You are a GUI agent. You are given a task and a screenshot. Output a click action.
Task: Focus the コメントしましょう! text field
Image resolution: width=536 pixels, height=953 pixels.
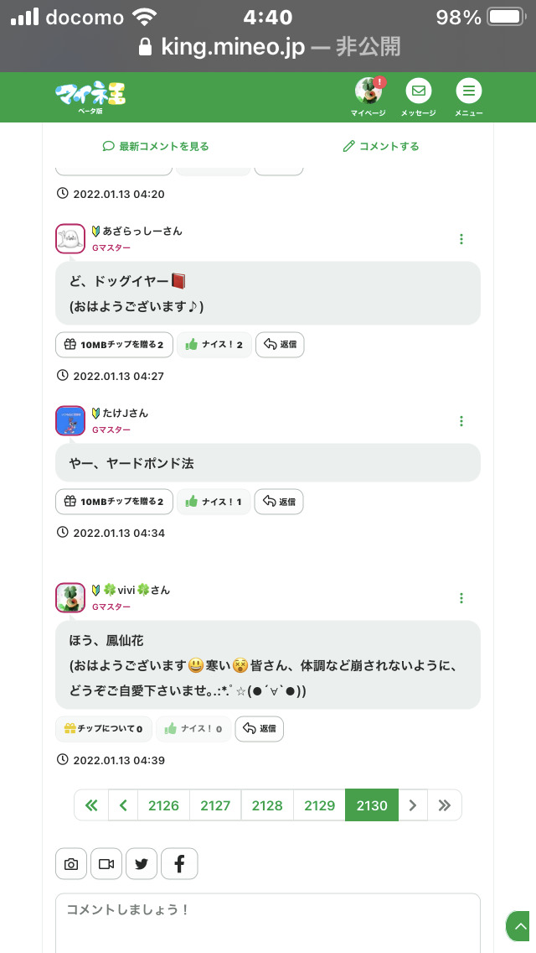(x=268, y=921)
